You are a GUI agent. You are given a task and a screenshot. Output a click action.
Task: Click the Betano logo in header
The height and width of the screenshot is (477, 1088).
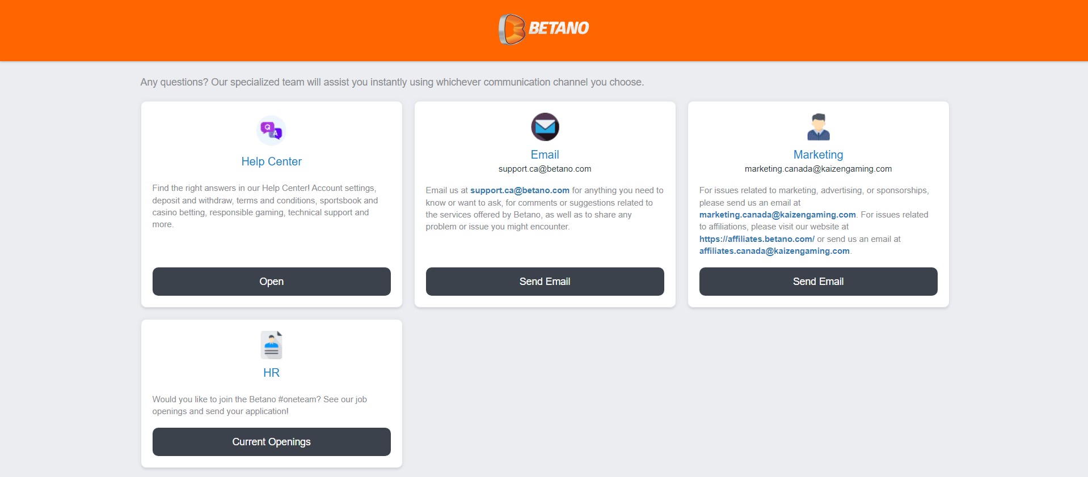click(543, 29)
